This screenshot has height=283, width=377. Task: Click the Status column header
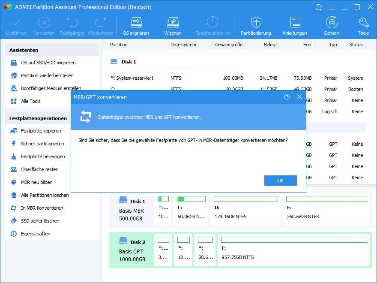(x=356, y=45)
